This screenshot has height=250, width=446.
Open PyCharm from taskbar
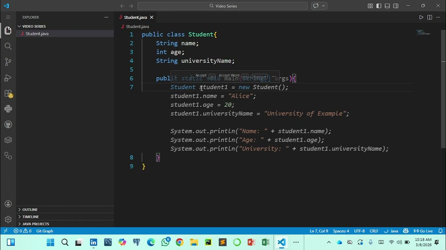click(208, 242)
